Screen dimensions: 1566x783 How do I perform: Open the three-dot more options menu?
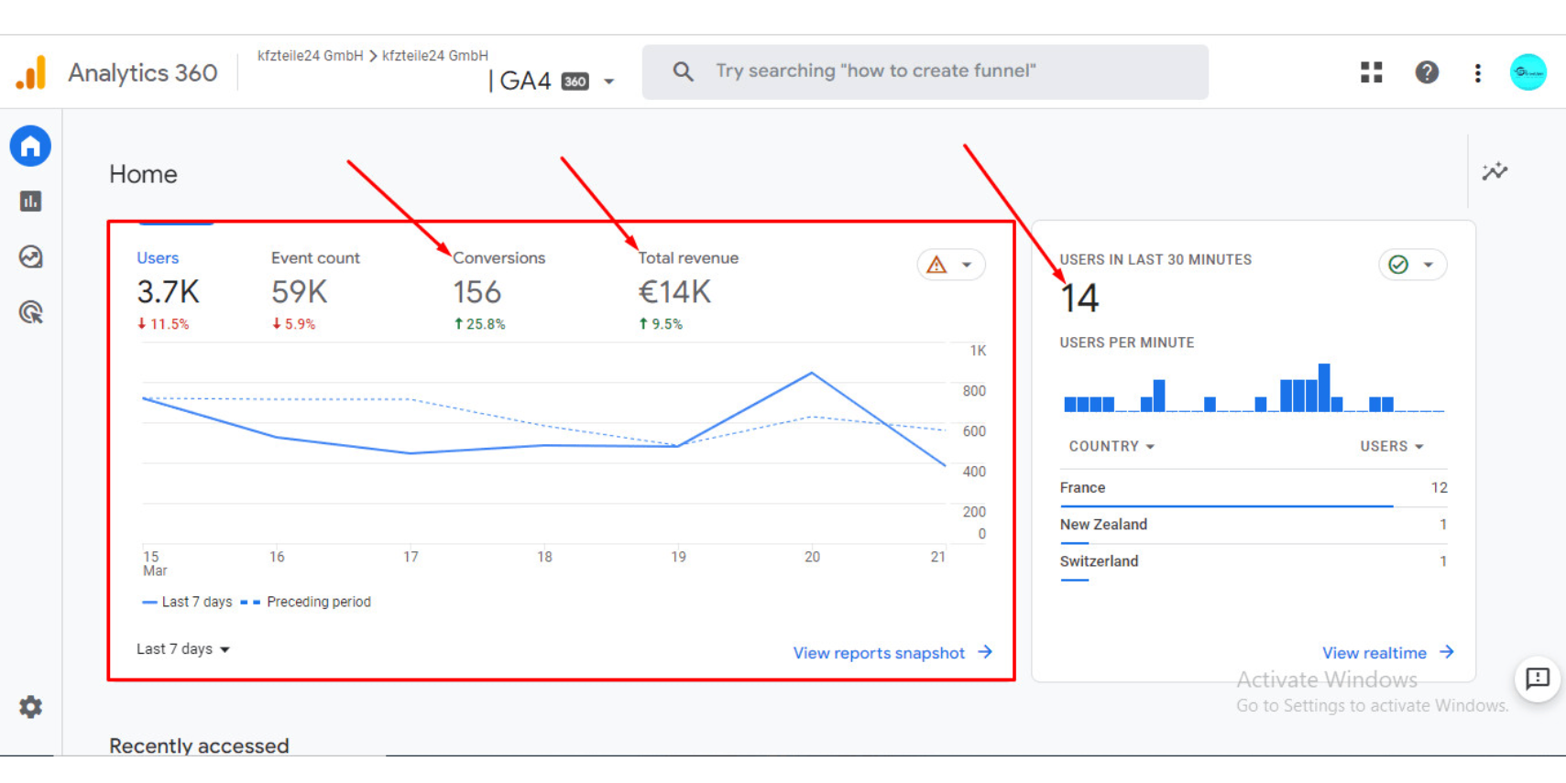pyautogui.click(x=1477, y=73)
